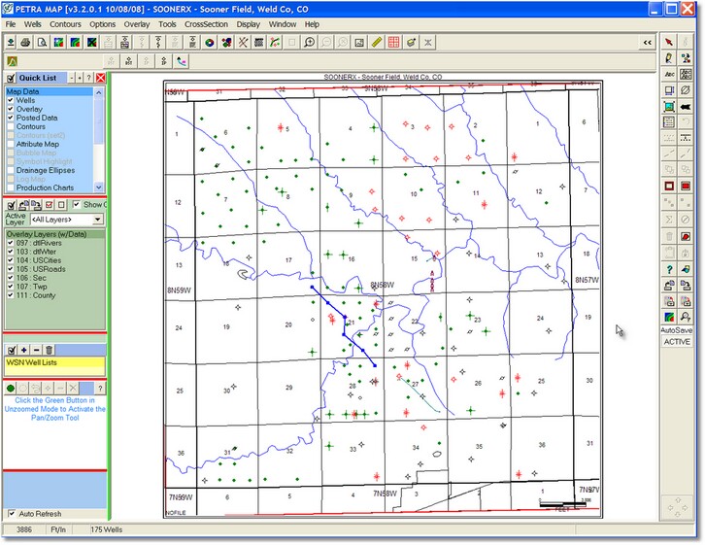Open the Overlay menu
Image resolution: width=705 pixels, height=545 pixels.
[137, 24]
